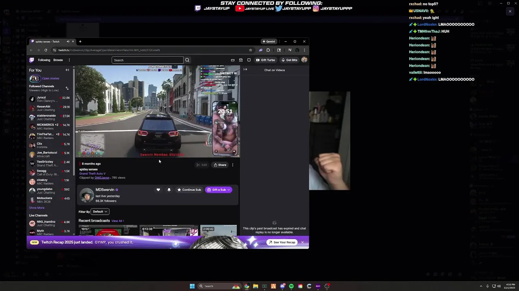Screen dimensions: 519x291
Task: Open the Twitch header more-options dots
Action: tap(69, 60)
